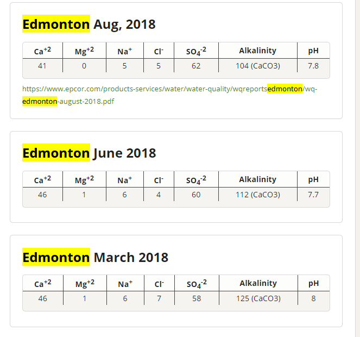
Task: Select the Alkalinity header in August table
Action: coord(257,51)
